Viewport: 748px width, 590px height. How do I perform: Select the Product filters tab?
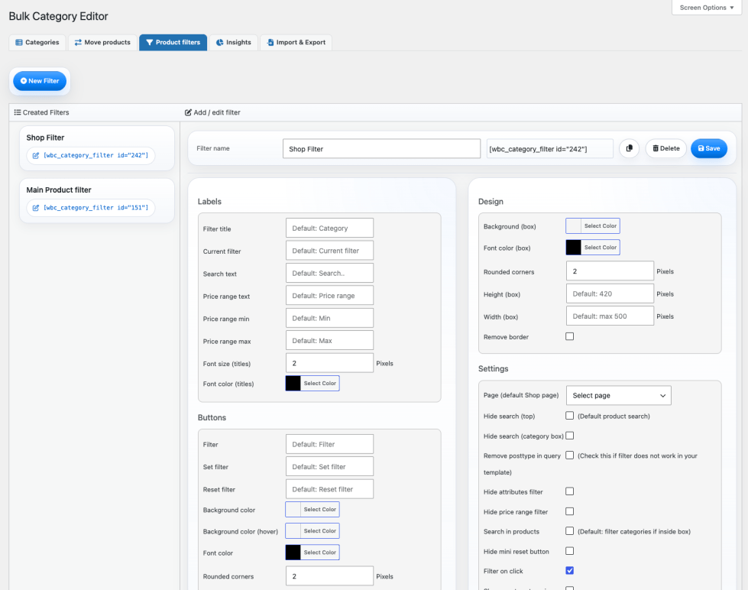pos(173,43)
